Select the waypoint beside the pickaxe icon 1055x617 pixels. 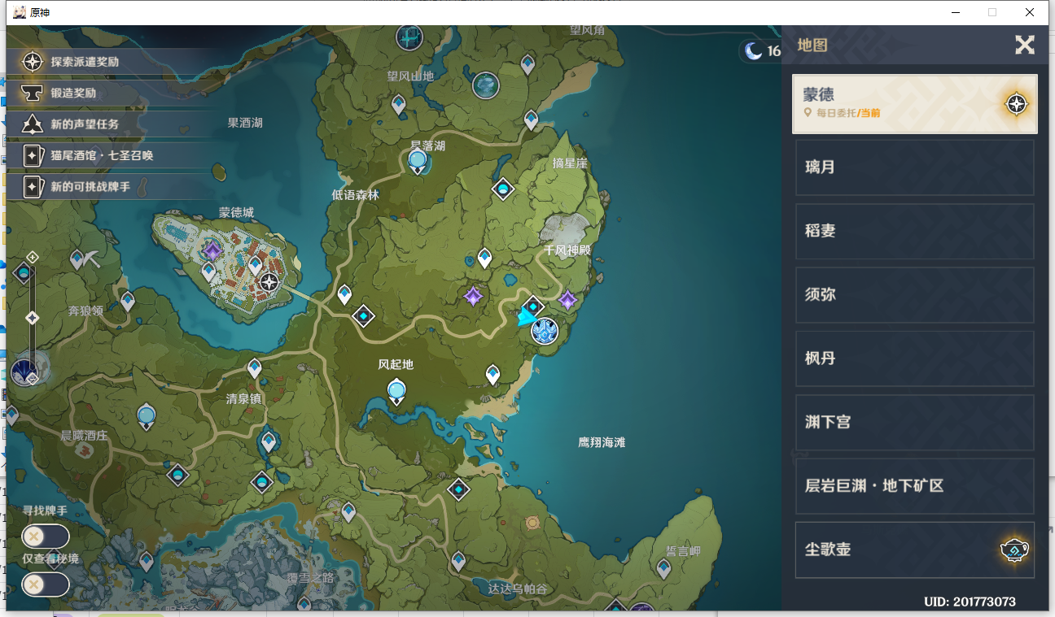pos(77,259)
